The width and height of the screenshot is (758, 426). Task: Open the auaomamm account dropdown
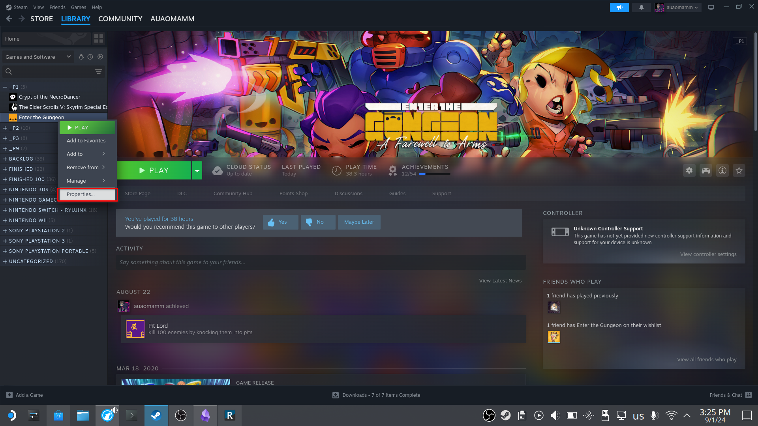[678, 7]
